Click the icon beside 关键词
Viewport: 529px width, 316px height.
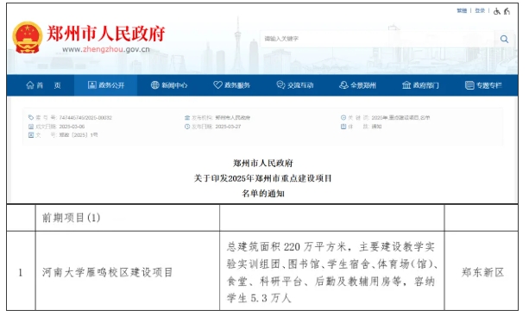pos(343,117)
